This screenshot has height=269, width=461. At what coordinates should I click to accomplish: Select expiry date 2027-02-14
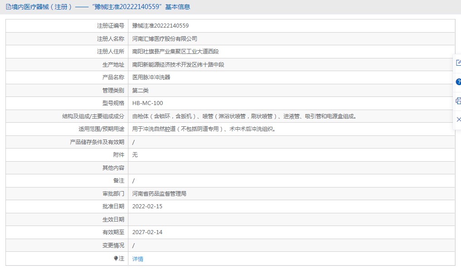[147, 232]
